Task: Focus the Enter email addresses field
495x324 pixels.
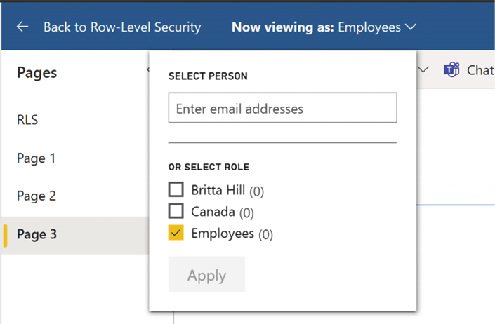Action: (282, 108)
